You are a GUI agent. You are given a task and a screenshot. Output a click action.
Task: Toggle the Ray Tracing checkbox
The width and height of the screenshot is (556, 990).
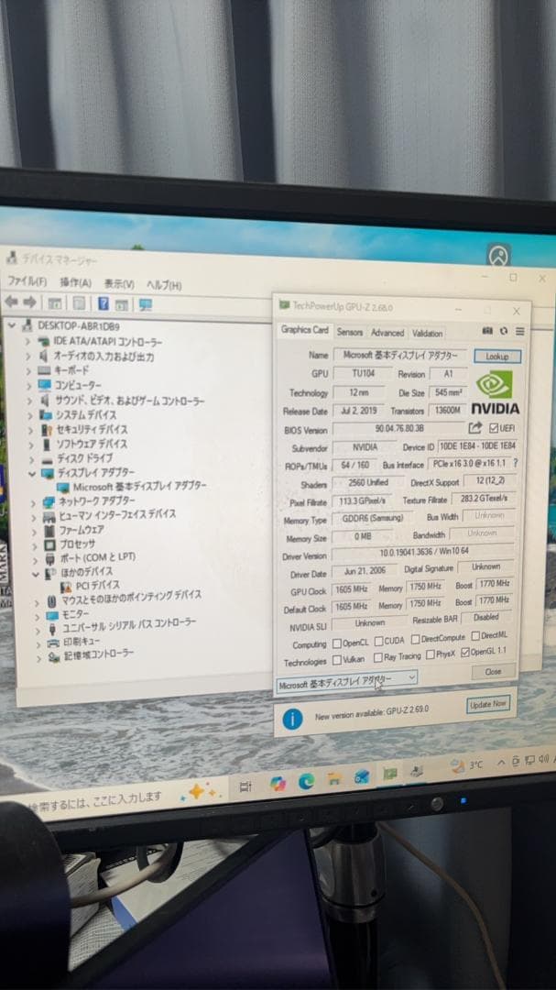click(x=377, y=657)
